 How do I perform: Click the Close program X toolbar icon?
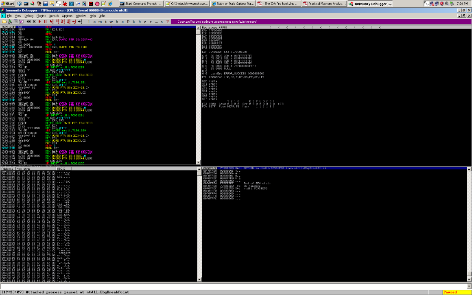(x=34, y=22)
